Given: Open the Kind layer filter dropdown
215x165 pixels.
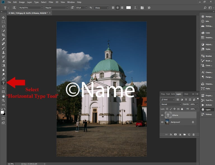Looking at the screenshot, I should [168, 100].
